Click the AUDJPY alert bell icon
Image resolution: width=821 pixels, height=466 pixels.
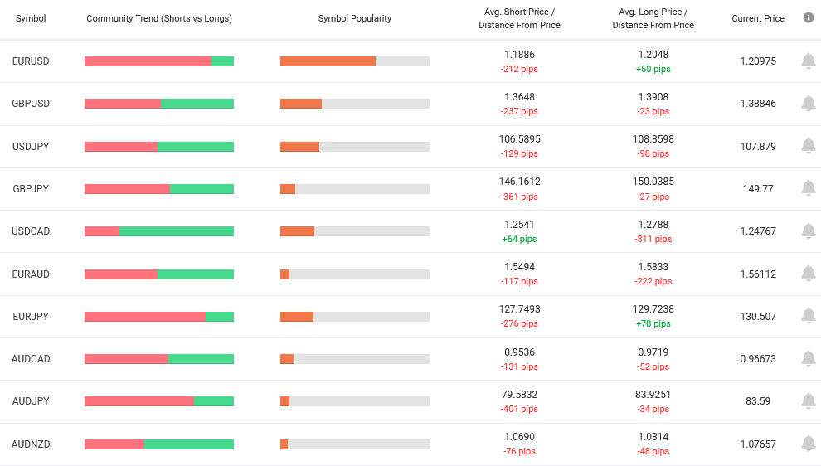point(809,401)
